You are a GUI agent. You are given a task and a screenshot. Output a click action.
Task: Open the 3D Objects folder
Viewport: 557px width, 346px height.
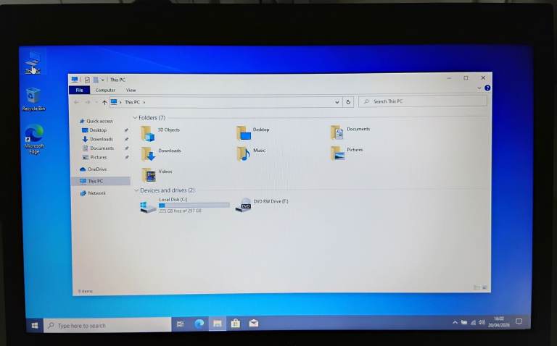coord(149,132)
